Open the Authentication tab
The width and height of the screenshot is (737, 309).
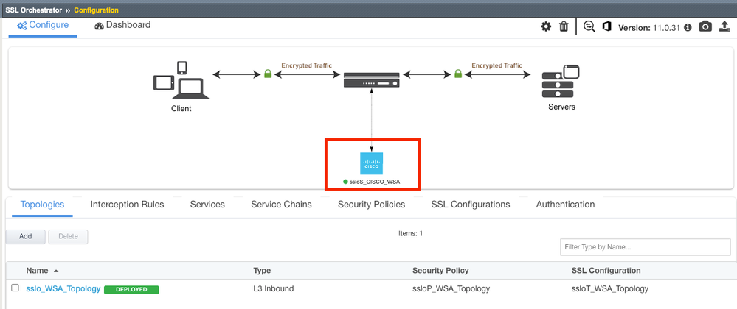565,205
